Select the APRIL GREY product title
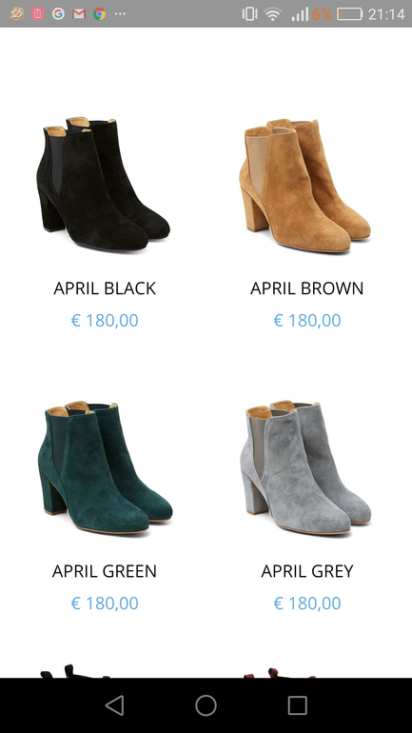Viewport: 412px width, 733px height. point(307,571)
